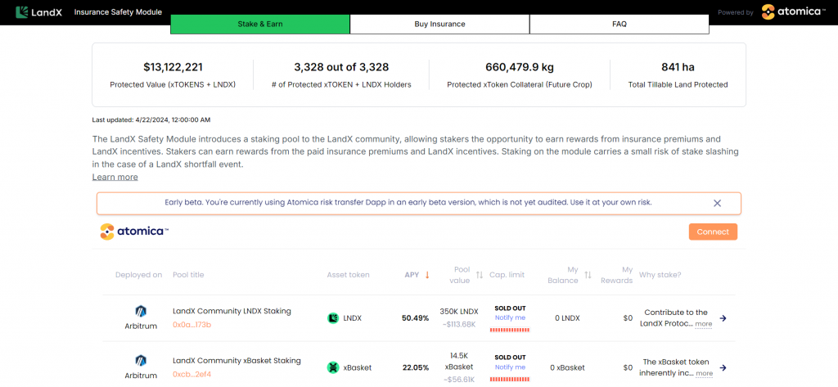Expand 'more' text in LNDX Why stake cell

[703, 324]
